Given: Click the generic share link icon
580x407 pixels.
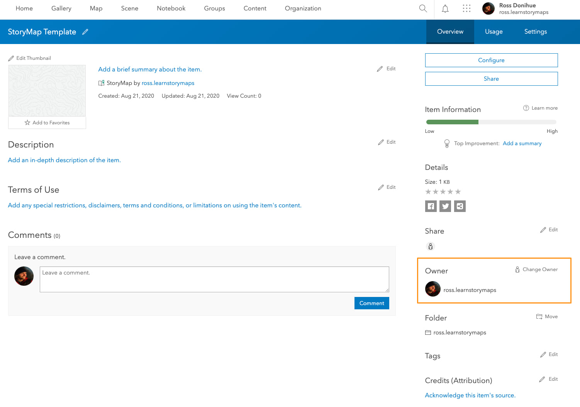Looking at the screenshot, I should pos(460,206).
